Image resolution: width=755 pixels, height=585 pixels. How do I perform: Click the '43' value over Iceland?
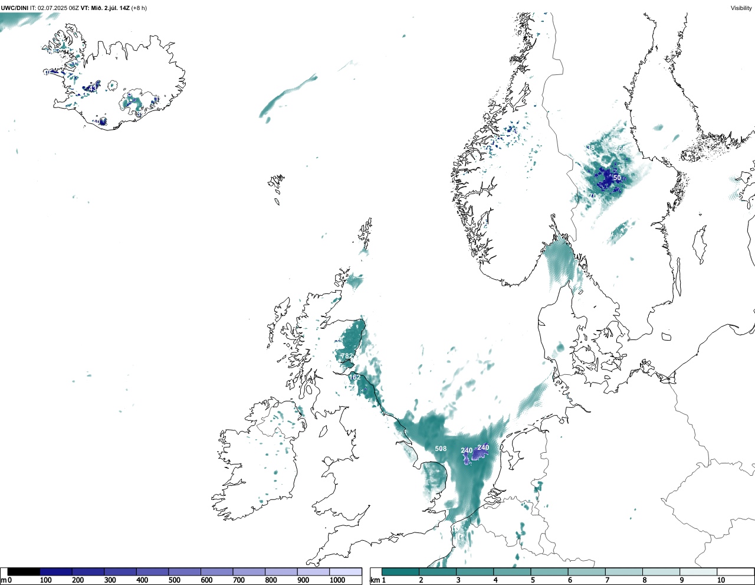click(x=92, y=89)
